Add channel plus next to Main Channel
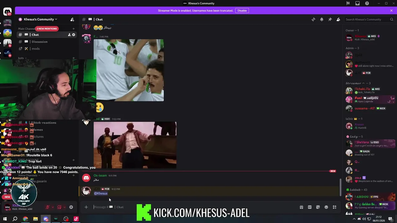The height and width of the screenshot is (223, 397). point(74,29)
